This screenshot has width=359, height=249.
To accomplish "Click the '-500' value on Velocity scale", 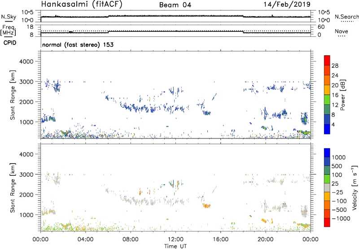I will (x=339, y=209).
